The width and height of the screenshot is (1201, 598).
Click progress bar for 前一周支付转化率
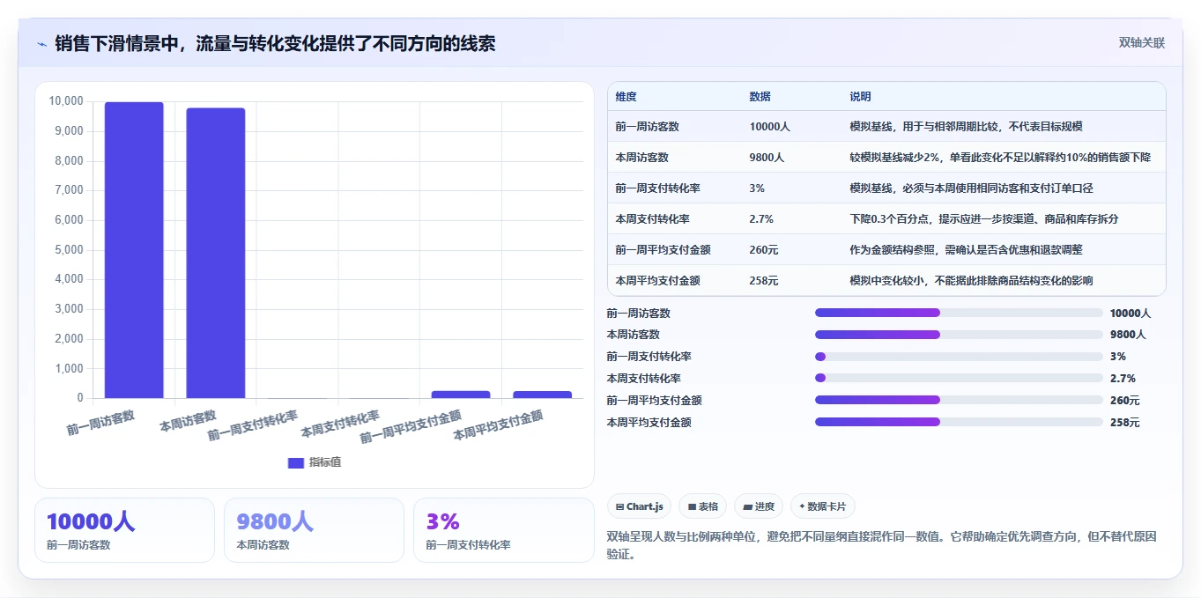click(959, 357)
